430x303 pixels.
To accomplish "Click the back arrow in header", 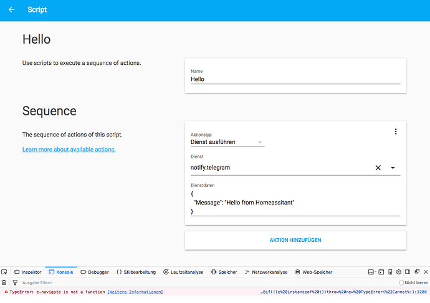I will [x=12, y=10].
